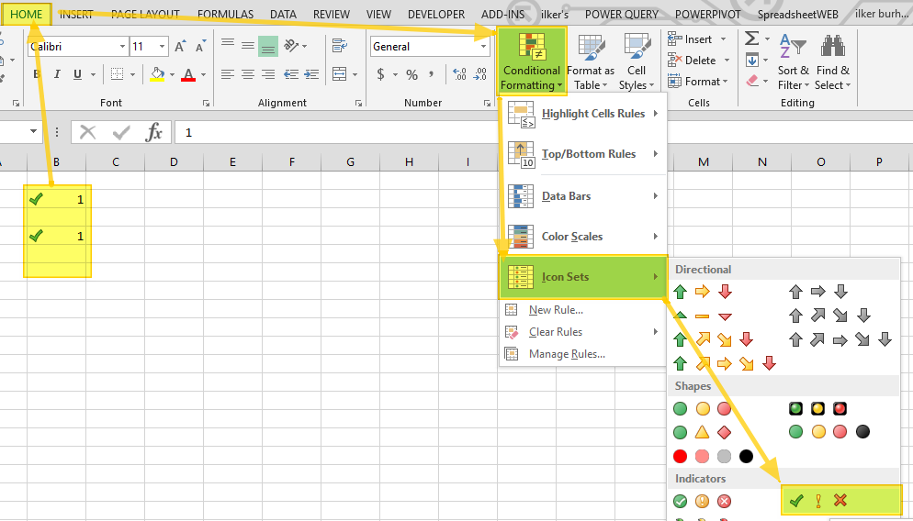Expand the Fill Color dropdown arrow
Viewport: 913px width, 521px height.
click(172, 74)
